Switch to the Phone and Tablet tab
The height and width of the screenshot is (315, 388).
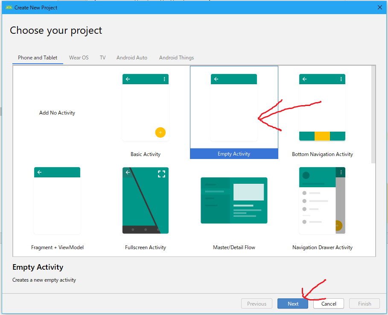pyautogui.click(x=38, y=58)
